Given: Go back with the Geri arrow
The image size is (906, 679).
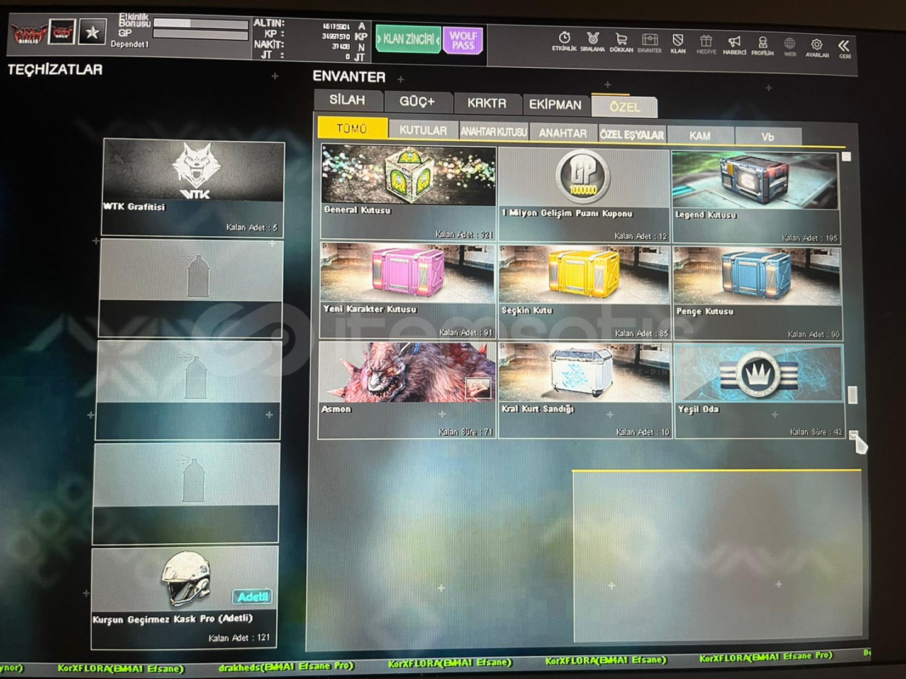Looking at the screenshot, I should (844, 48).
